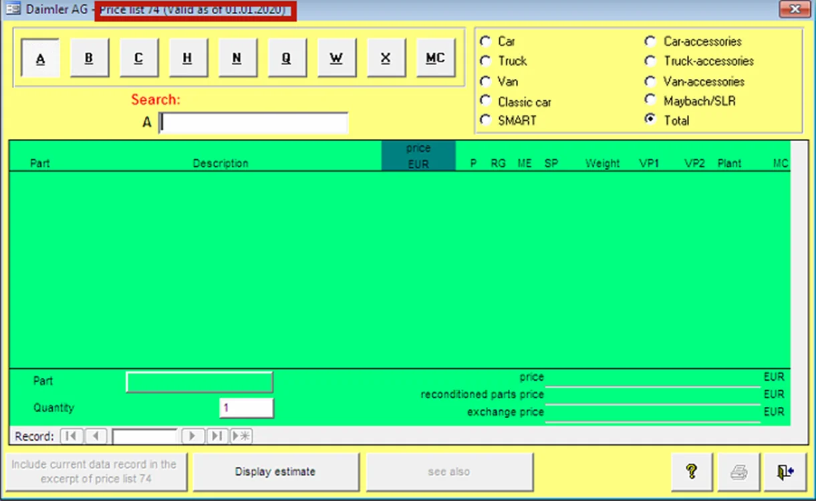Click the new record asterisk arrow
This screenshot has width=816, height=501.
[241, 436]
